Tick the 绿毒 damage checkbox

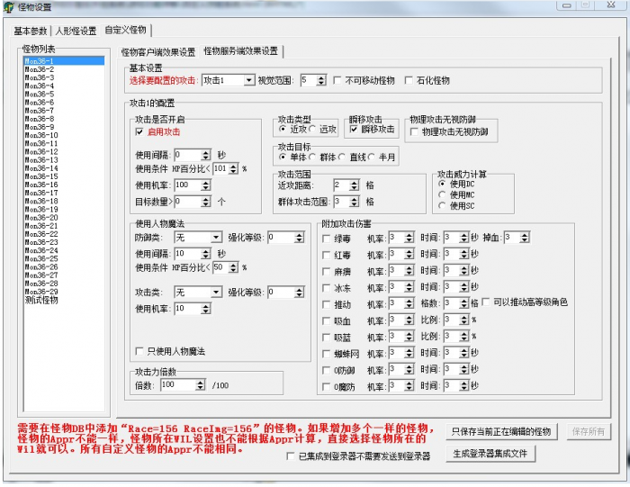(326, 238)
